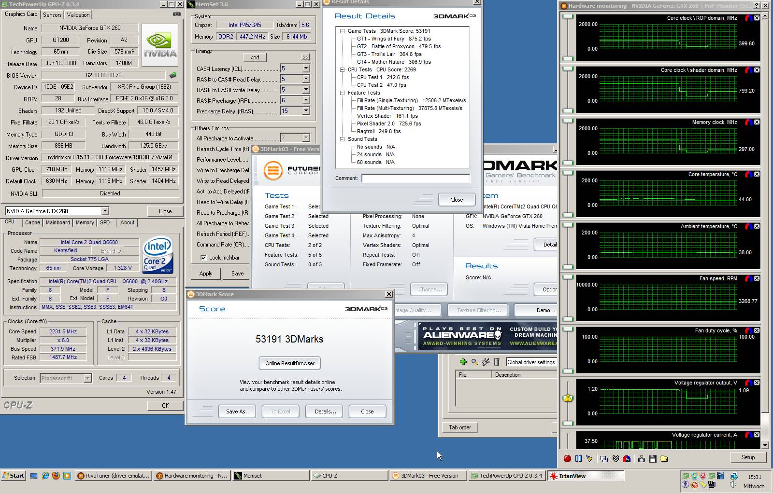
Task: Open Memory tab in CPU-Z
Action: click(x=85, y=223)
